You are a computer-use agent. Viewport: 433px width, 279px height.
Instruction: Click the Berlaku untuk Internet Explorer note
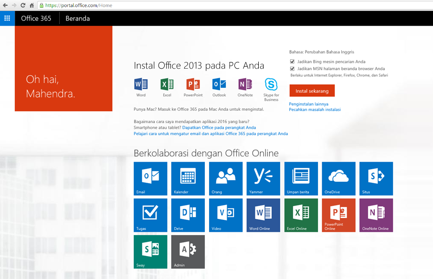(x=339, y=75)
